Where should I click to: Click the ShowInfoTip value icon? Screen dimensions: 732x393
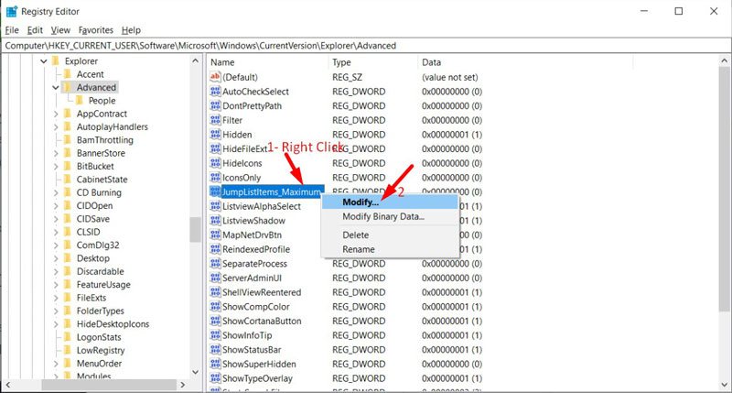[x=215, y=335]
